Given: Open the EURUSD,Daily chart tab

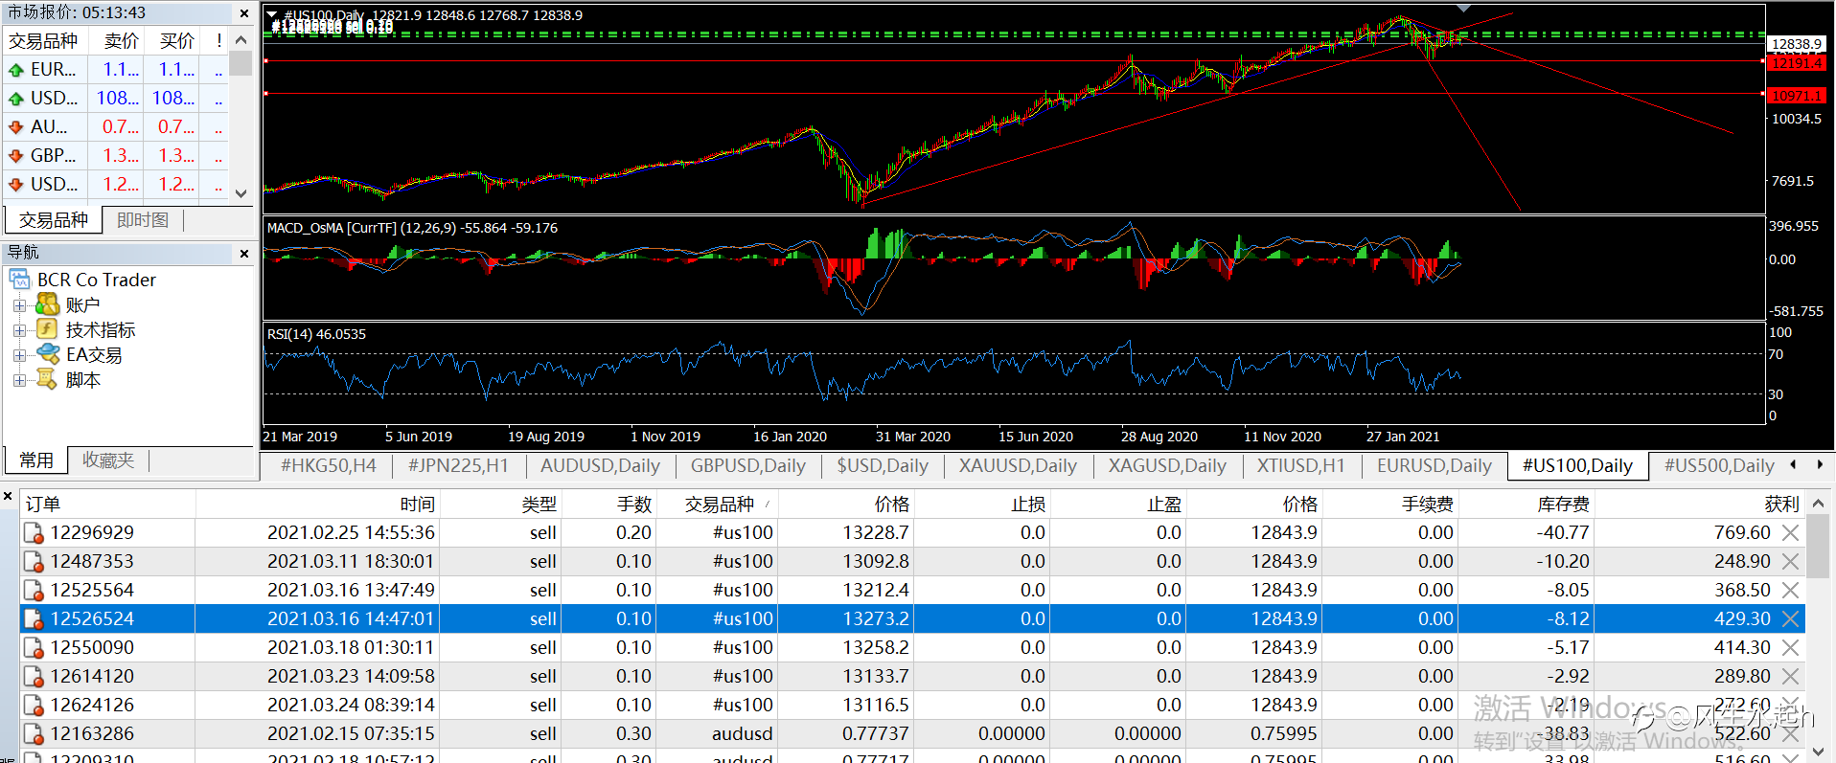Looking at the screenshot, I should (x=1434, y=466).
